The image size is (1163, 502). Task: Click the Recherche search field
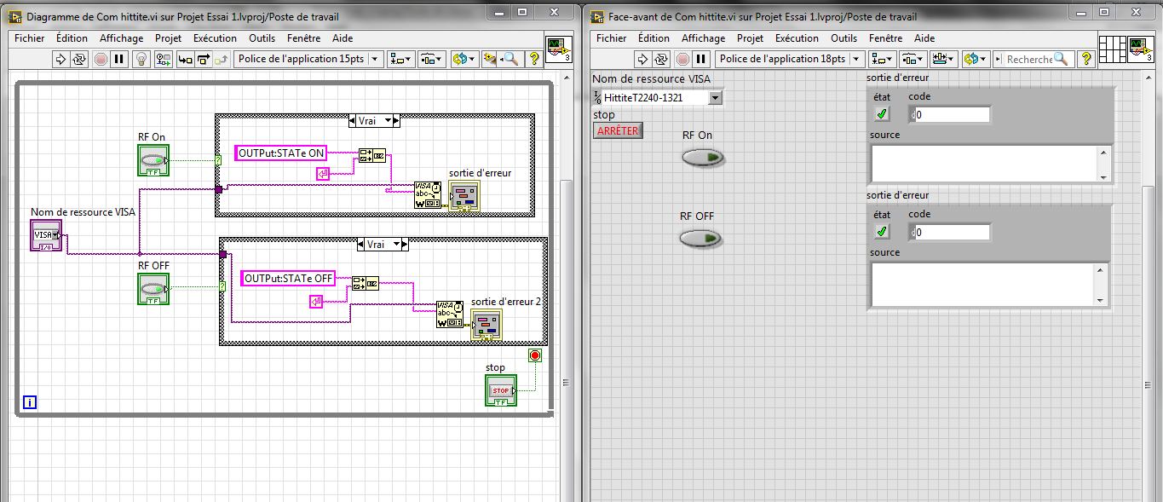(1032, 59)
